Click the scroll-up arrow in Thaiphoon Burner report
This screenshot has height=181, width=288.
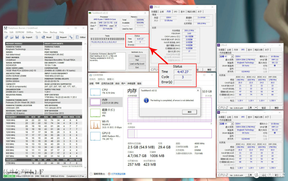[x=85, y=44]
